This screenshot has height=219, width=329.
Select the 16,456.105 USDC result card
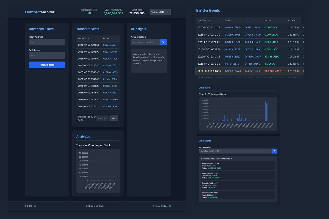238,166
